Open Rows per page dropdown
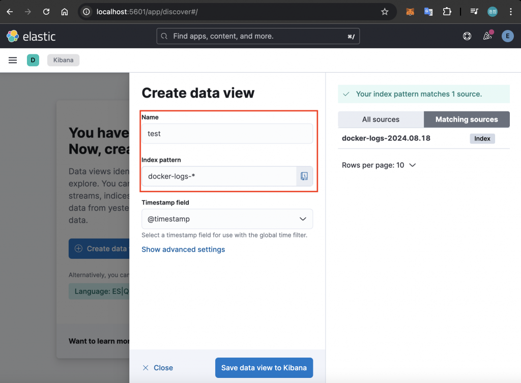 379,165
